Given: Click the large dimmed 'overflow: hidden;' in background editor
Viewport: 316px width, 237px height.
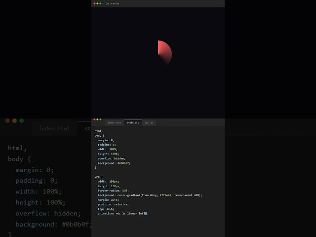Looking at the screenshot, I should tap(48, 213).
